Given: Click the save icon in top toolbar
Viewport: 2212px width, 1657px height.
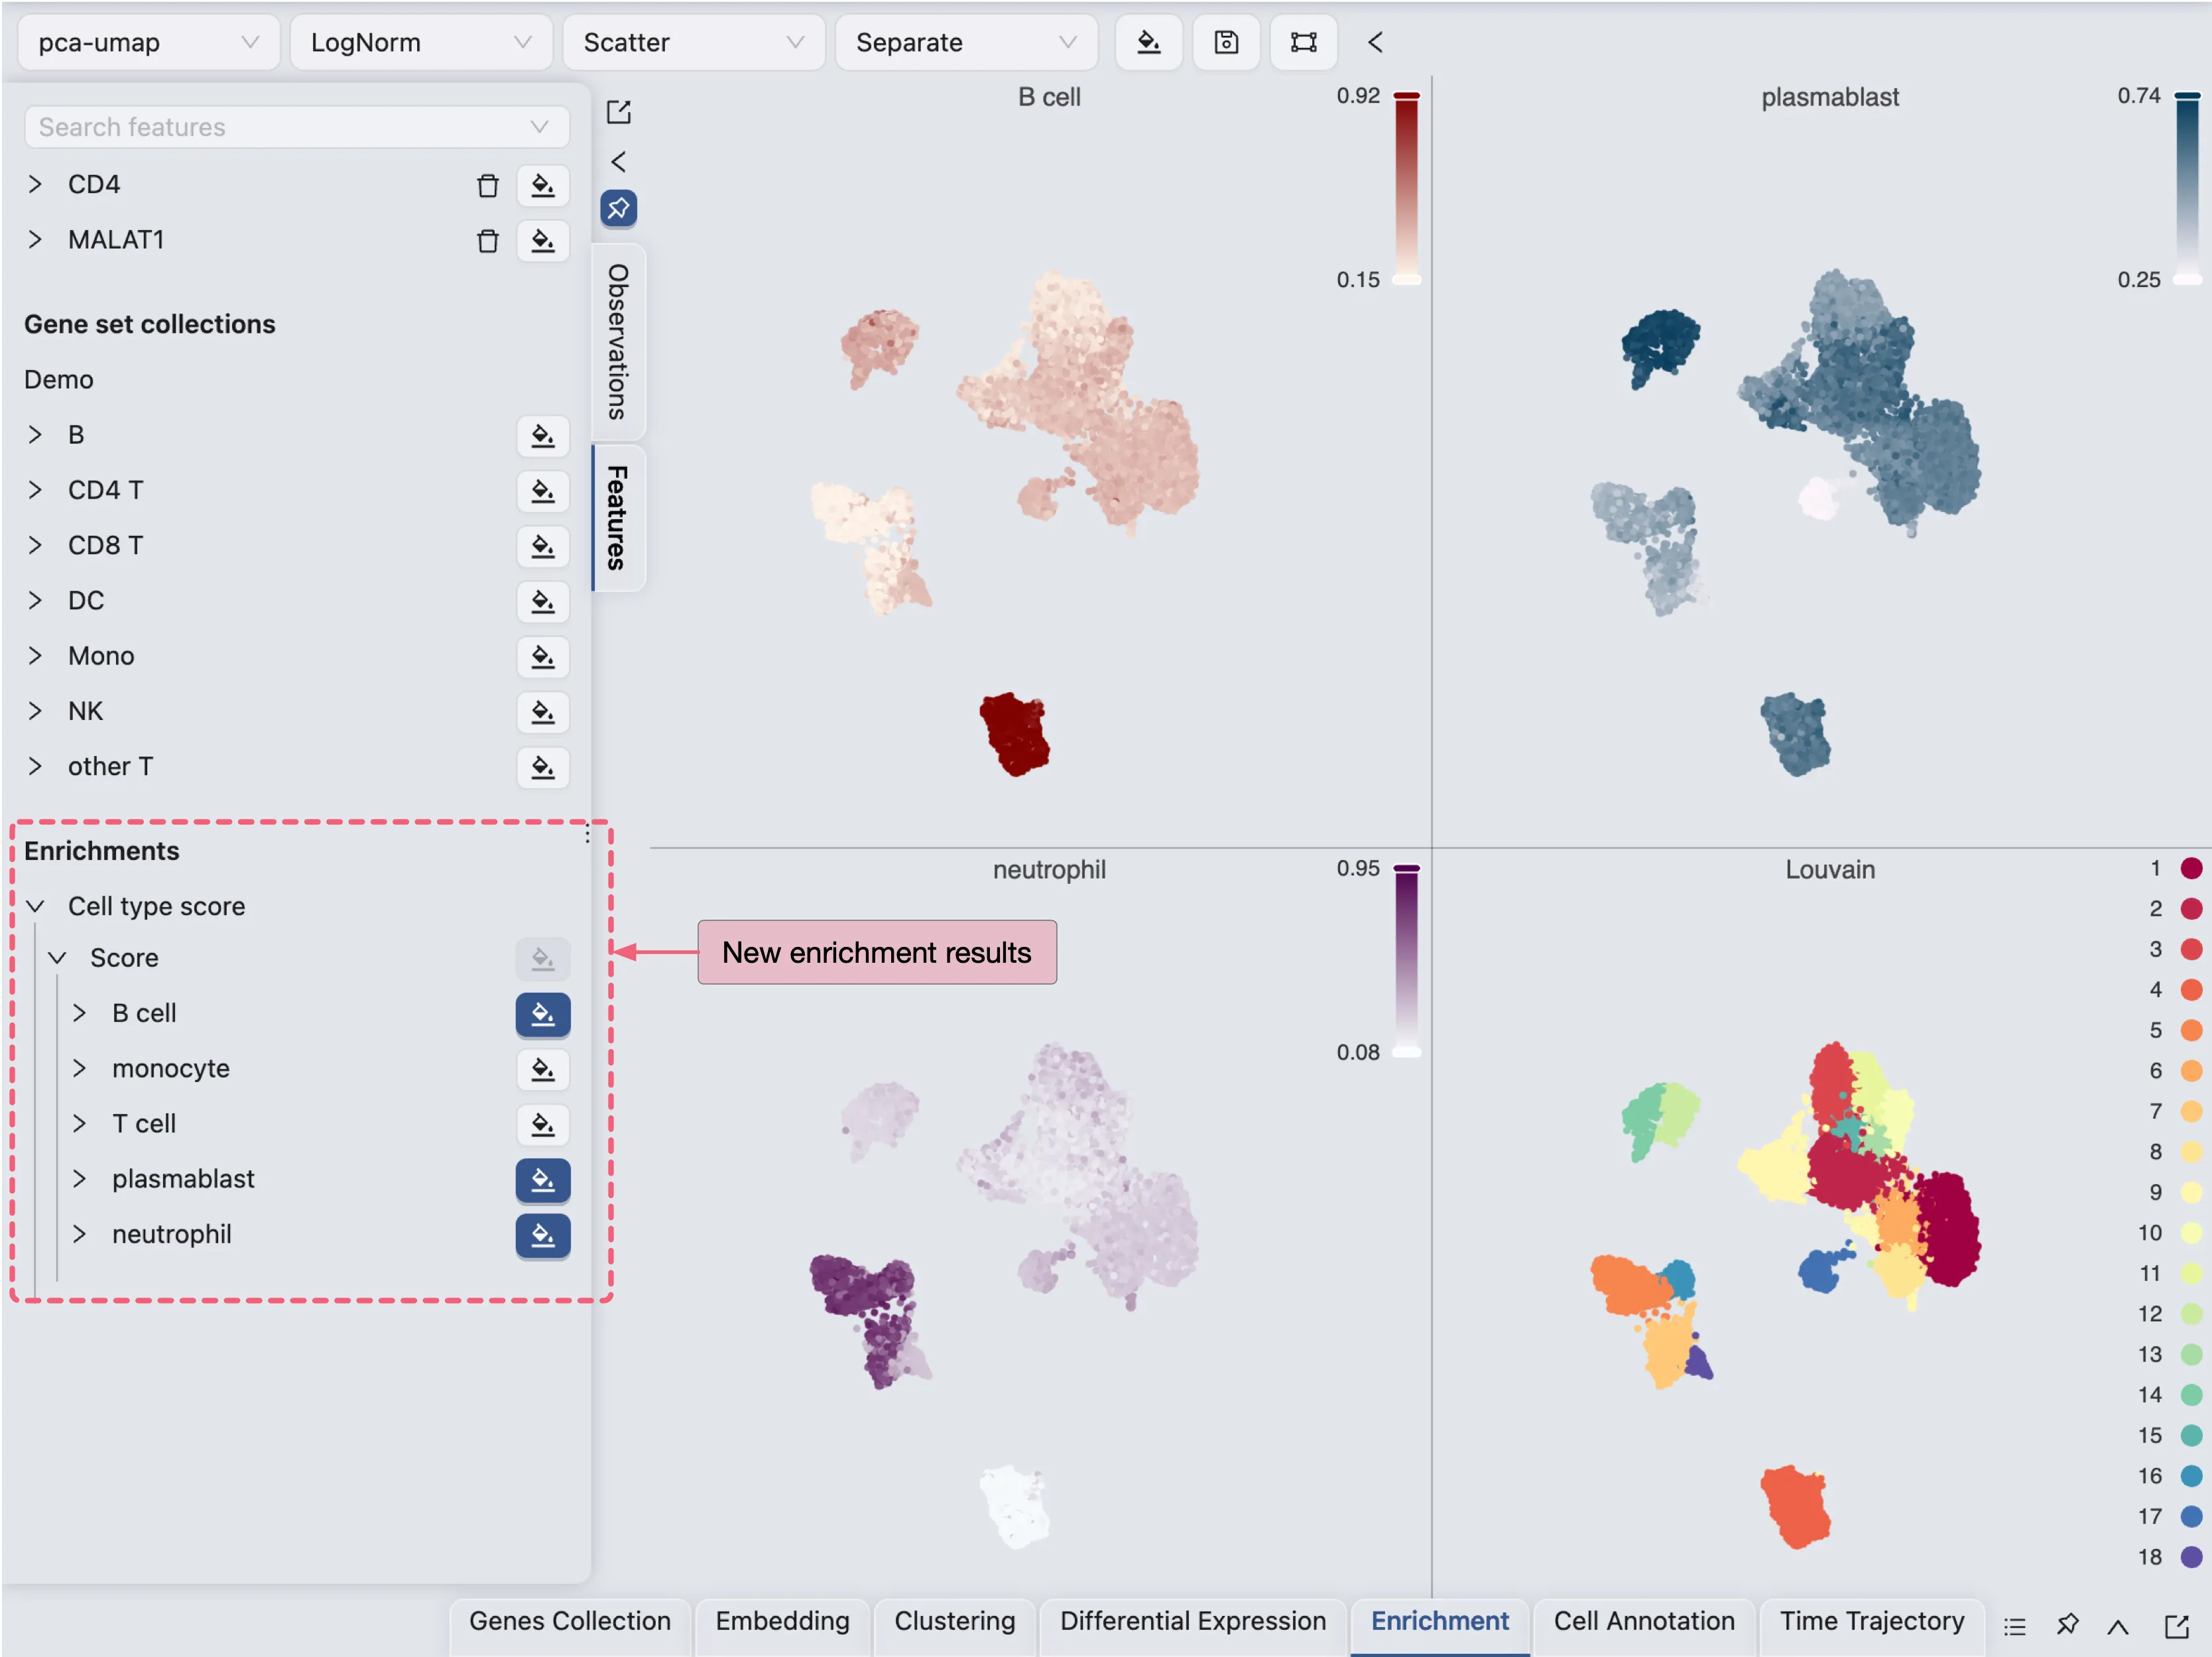Looking at the screenshot, I should [x=1226, y=42].
